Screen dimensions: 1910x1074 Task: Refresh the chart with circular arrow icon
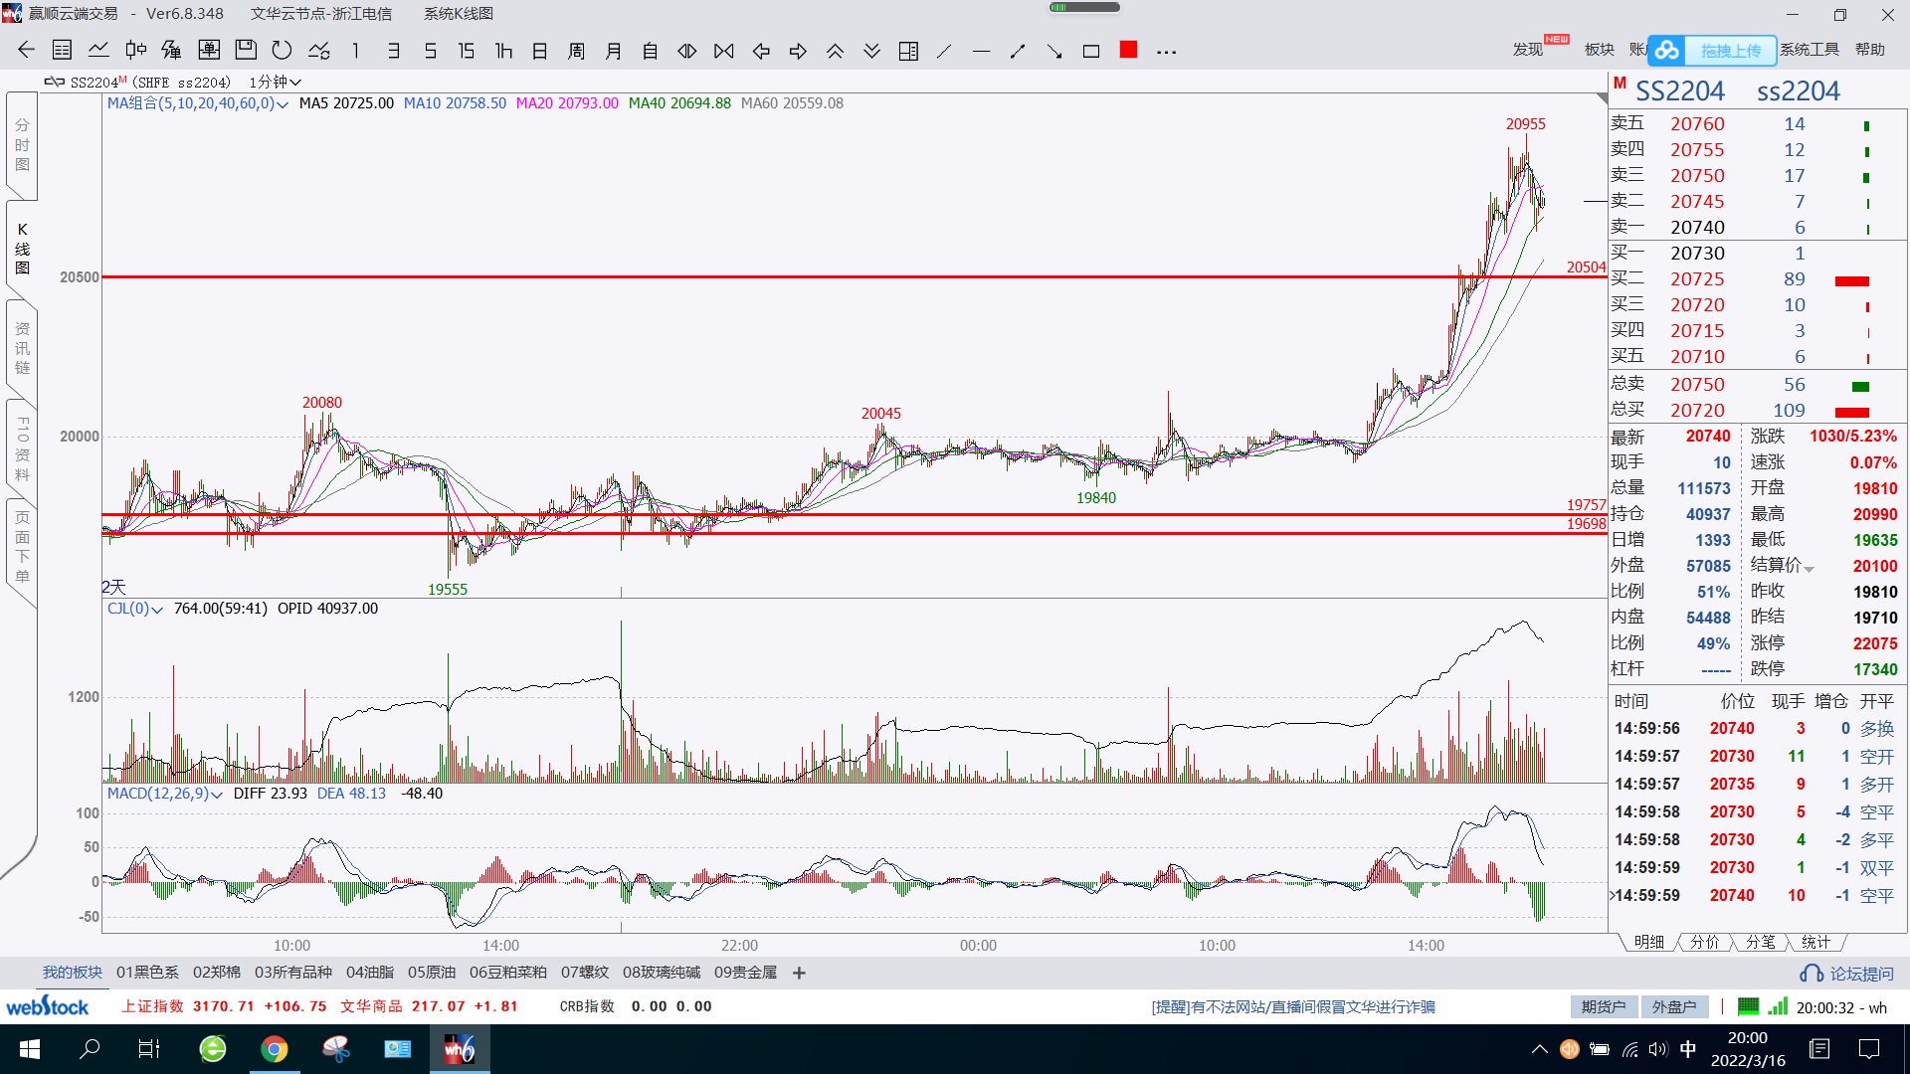point(283,51)
